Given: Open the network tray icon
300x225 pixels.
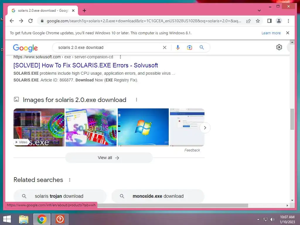Looking at the screenshot, I should pyautogui.click(x=265, y=219).
